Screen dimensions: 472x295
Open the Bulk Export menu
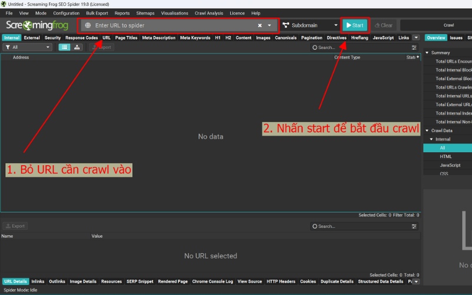[97, 13]
